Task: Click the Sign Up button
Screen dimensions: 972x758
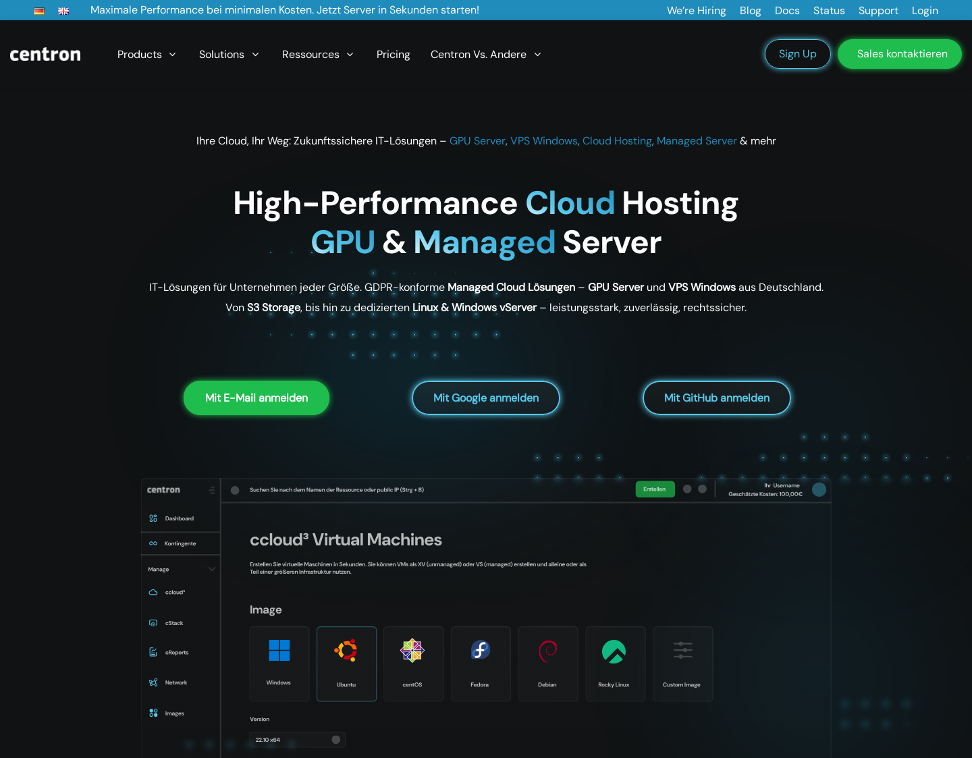Action: (798, 54)
